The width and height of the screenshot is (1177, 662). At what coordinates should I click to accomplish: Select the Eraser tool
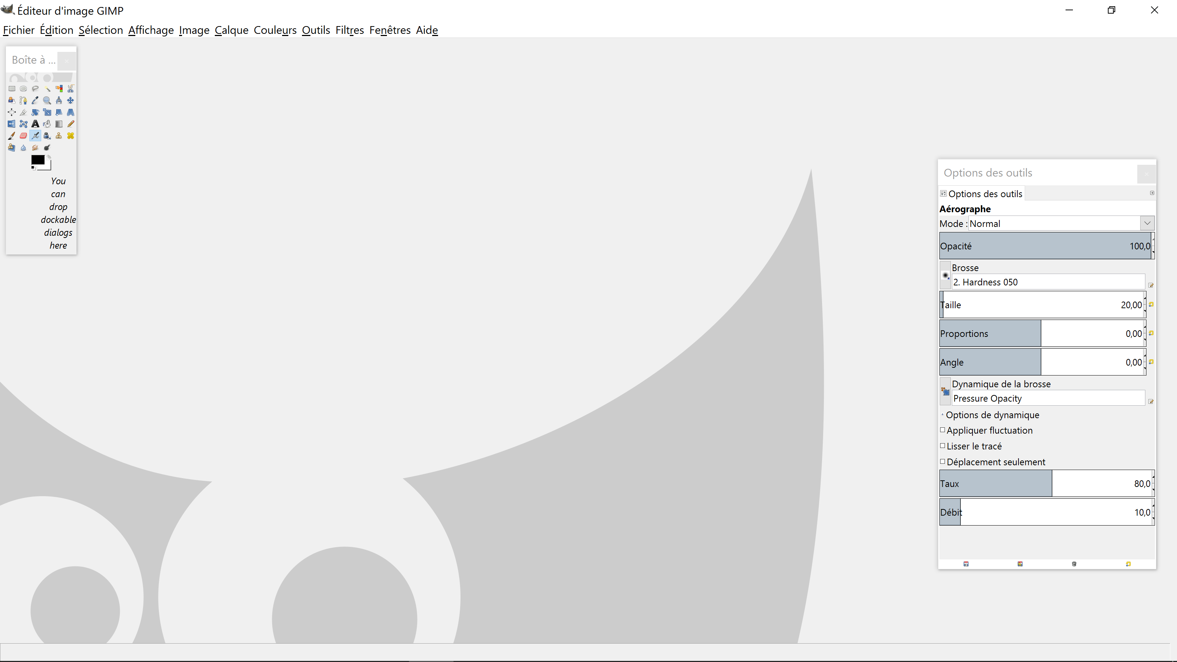click(x=23, y=136)
